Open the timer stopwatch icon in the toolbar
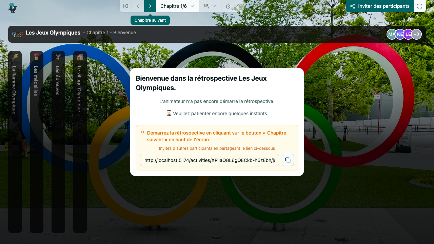 tap(228, 6)
